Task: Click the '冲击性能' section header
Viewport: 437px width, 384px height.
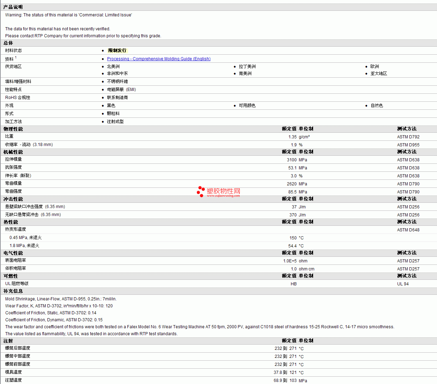Action: point(13,199)
